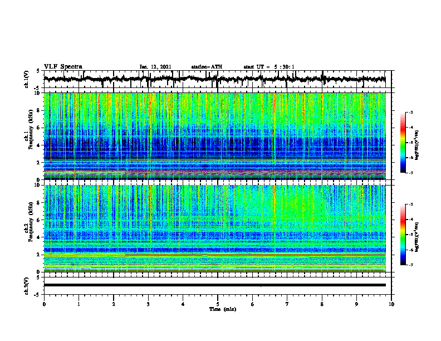This screenshot has width=441, height=341.
Task: Click the "5" tick on ch.1(V) axis
Action: click(x=38, y=71)
